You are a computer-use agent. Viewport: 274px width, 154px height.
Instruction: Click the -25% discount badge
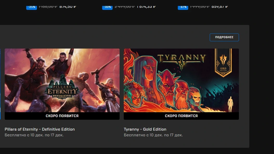(31, 7)
